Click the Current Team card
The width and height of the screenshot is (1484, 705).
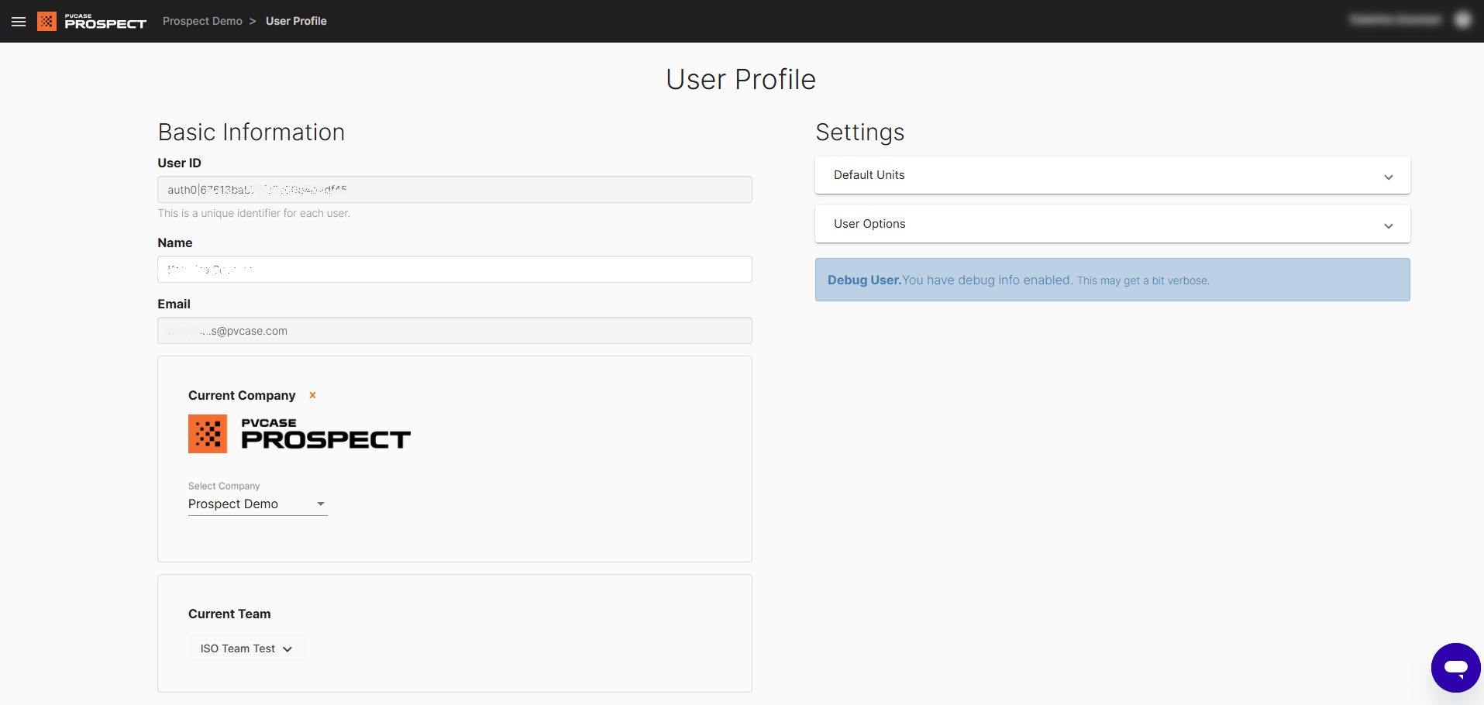tap(454, 633)
